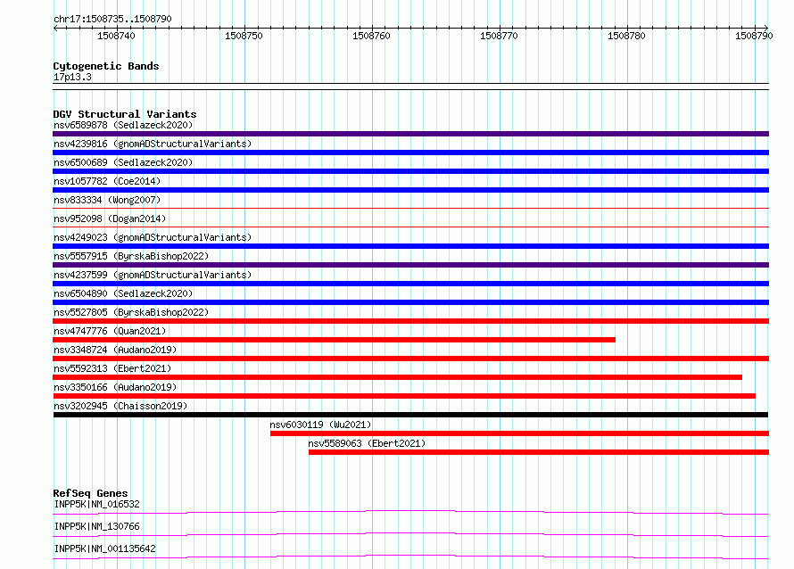Open variant nsv4239816 (gnomADStructuralVariants) label
This screenshot has width=794, height=569.
tap(153, 144)
